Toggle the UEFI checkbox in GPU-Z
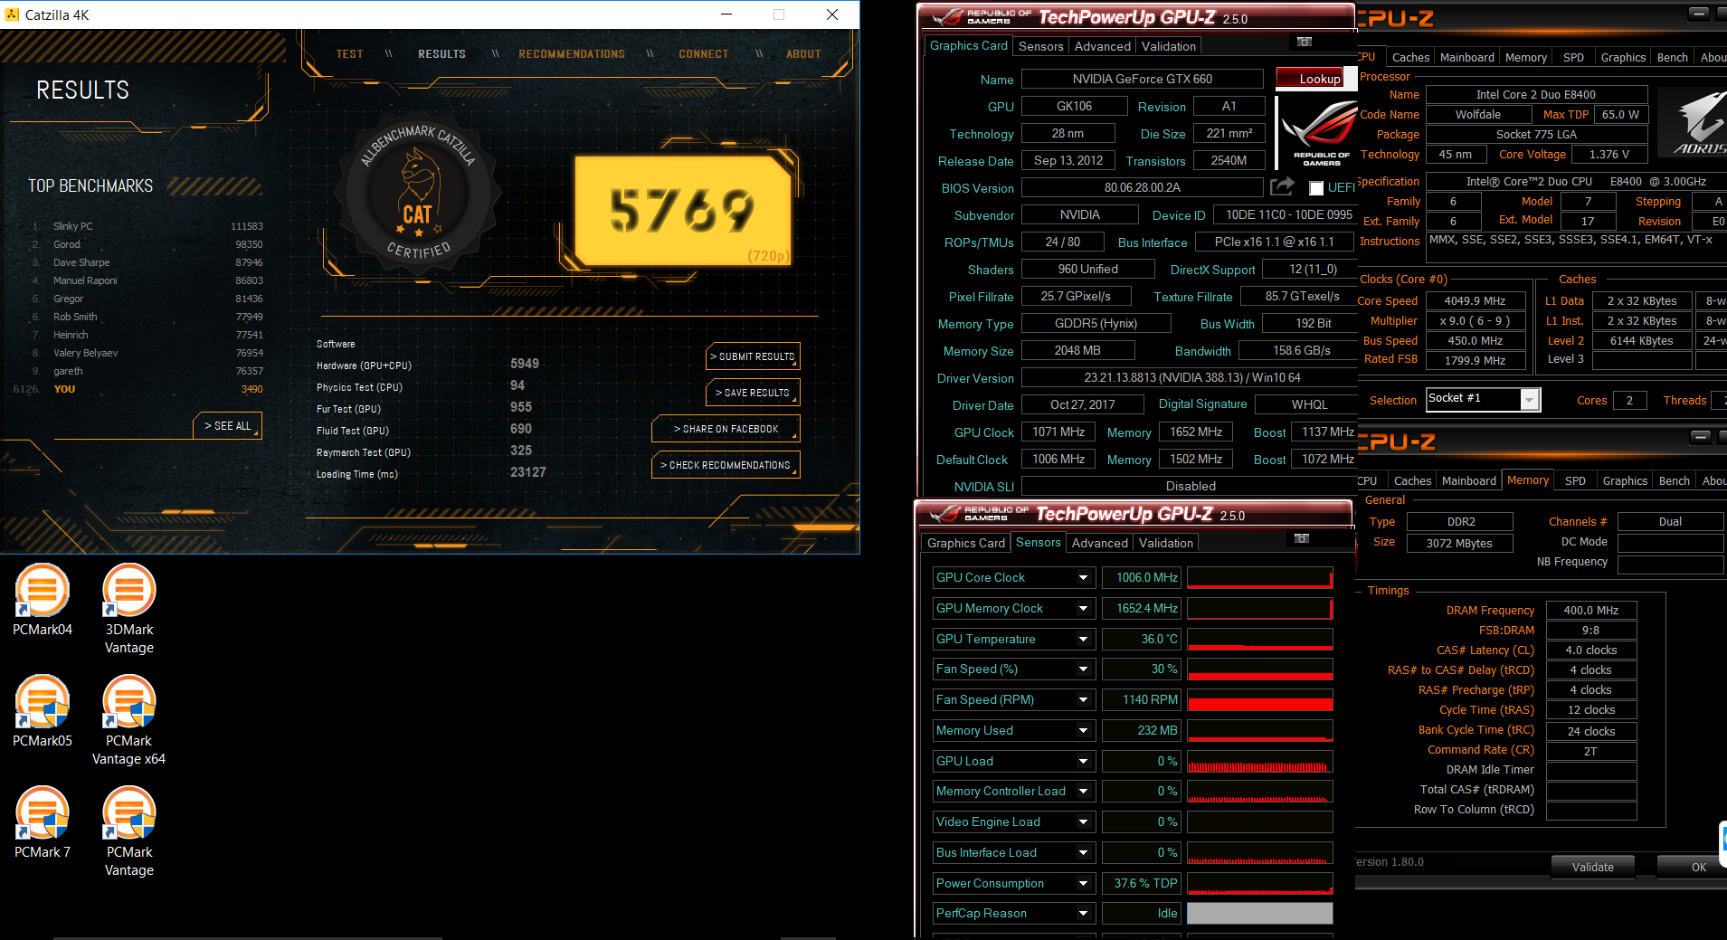 pos(1316,188)
